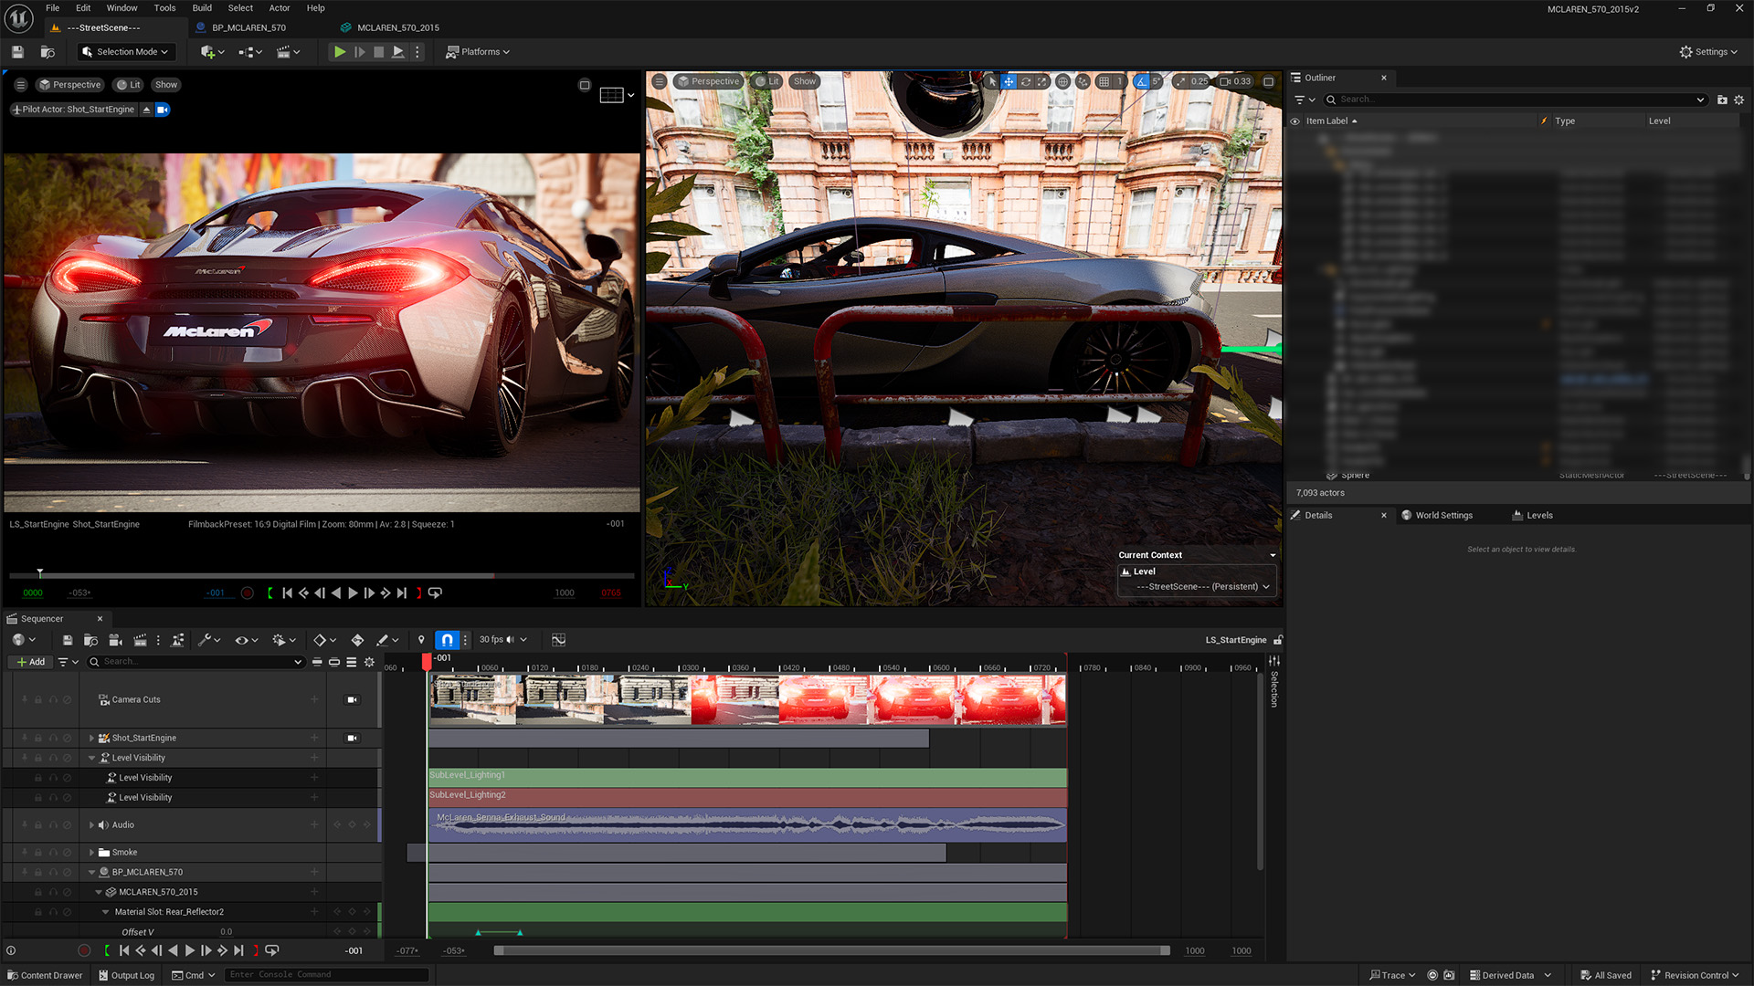Open the Selection Mode dropdown
Viewport: 1754px width, 986px height.
[x=125, y=52]
